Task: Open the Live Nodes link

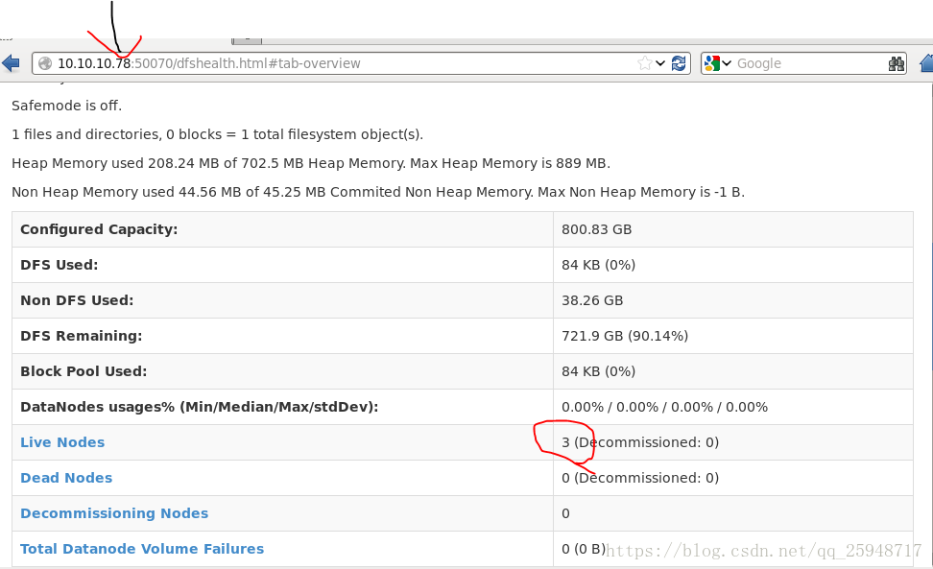Action: [x=62, y=442]
